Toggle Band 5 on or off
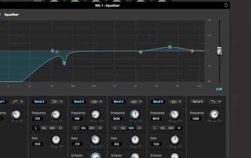251x158 pixels. (x=158, y=102)
